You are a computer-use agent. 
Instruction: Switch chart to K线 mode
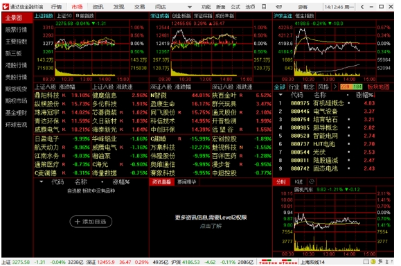pos(298,181)
